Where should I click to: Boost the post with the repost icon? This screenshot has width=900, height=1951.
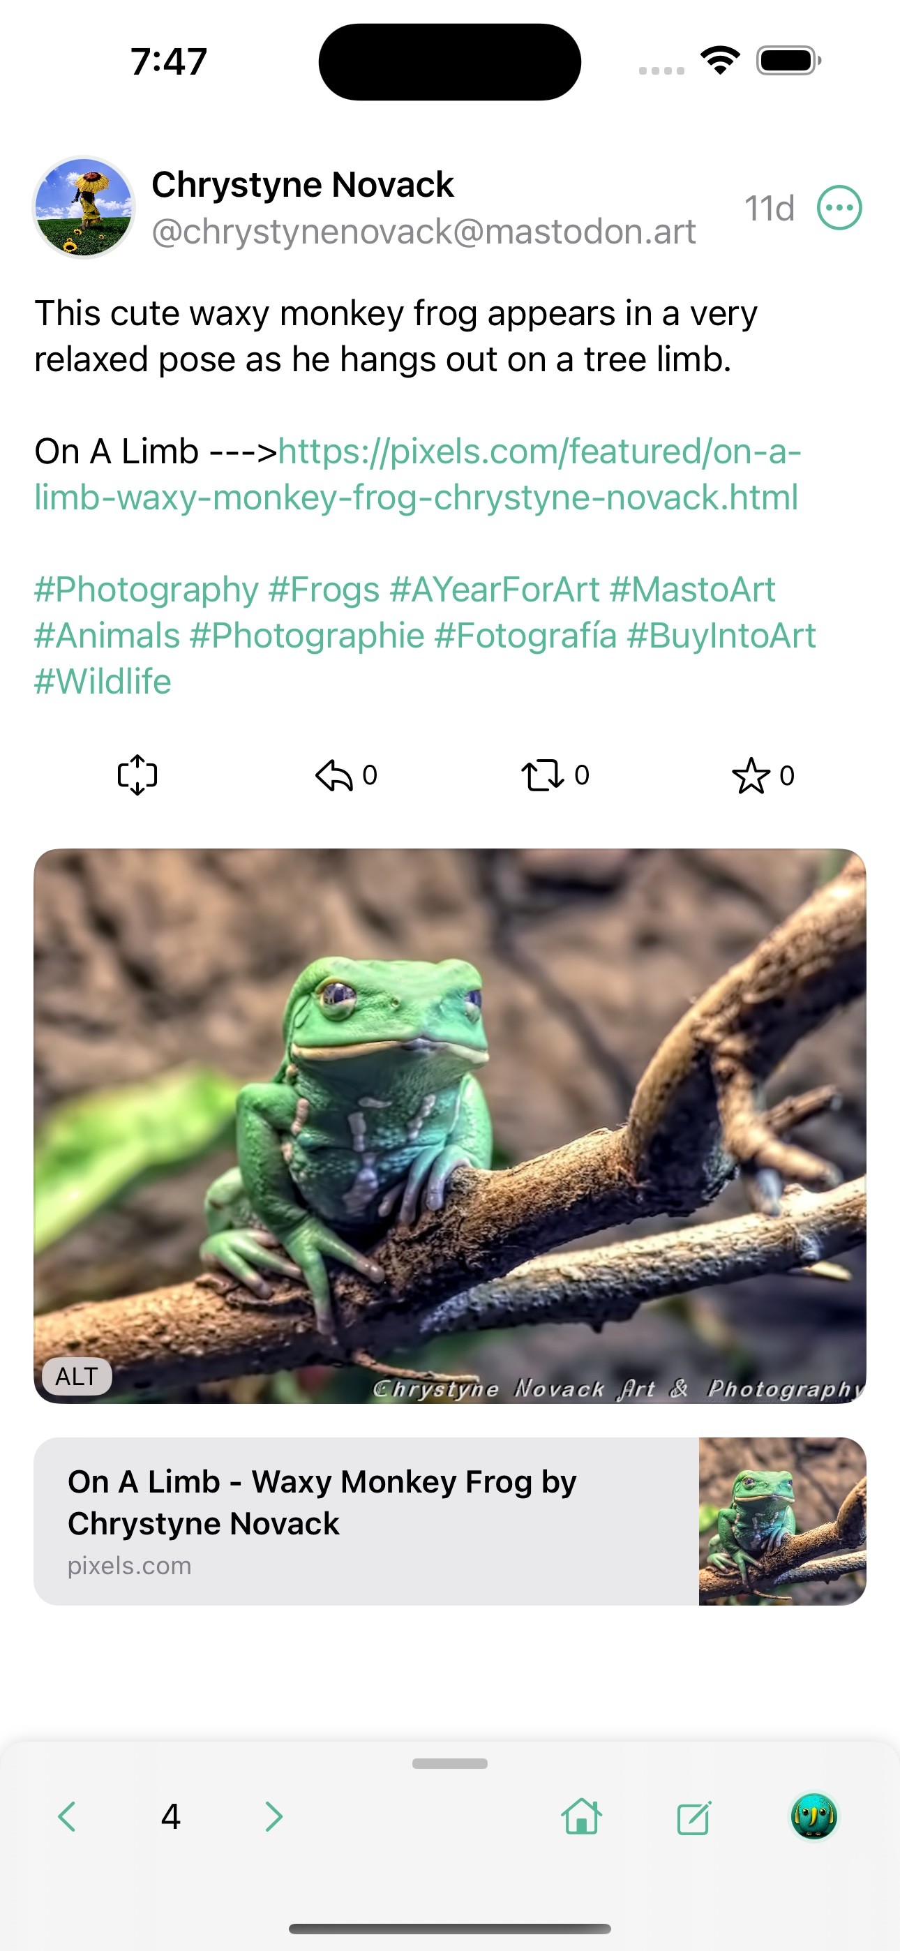pyautogui.click(x=542, y=775)
